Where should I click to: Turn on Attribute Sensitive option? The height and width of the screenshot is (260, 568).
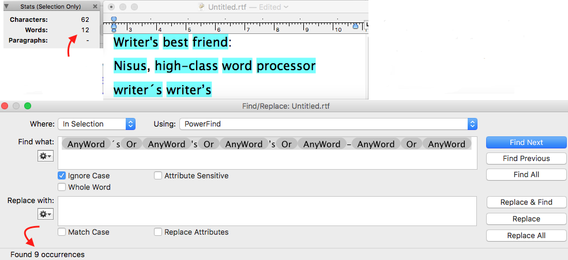point(158,175)
